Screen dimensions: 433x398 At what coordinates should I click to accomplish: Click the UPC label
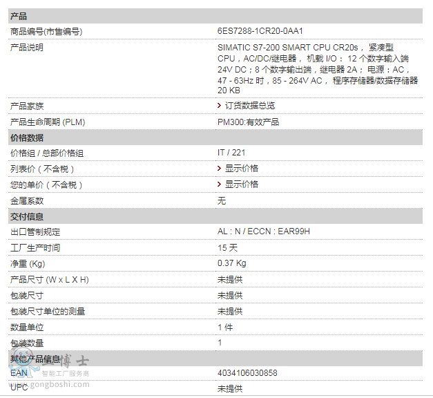point(19,388)
